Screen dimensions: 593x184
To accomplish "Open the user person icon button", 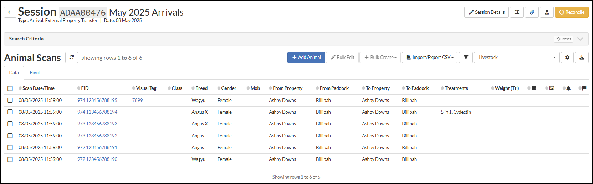I will click(547, 12).
